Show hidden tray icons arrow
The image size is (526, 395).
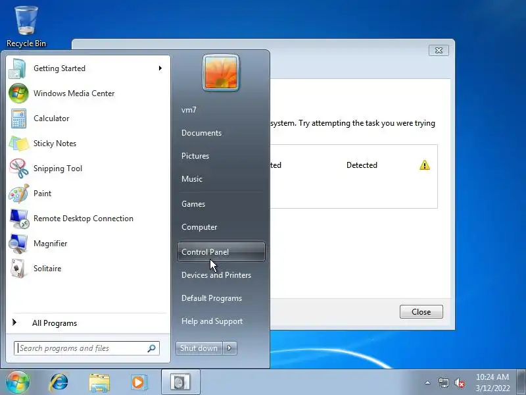tap(427, 382)
